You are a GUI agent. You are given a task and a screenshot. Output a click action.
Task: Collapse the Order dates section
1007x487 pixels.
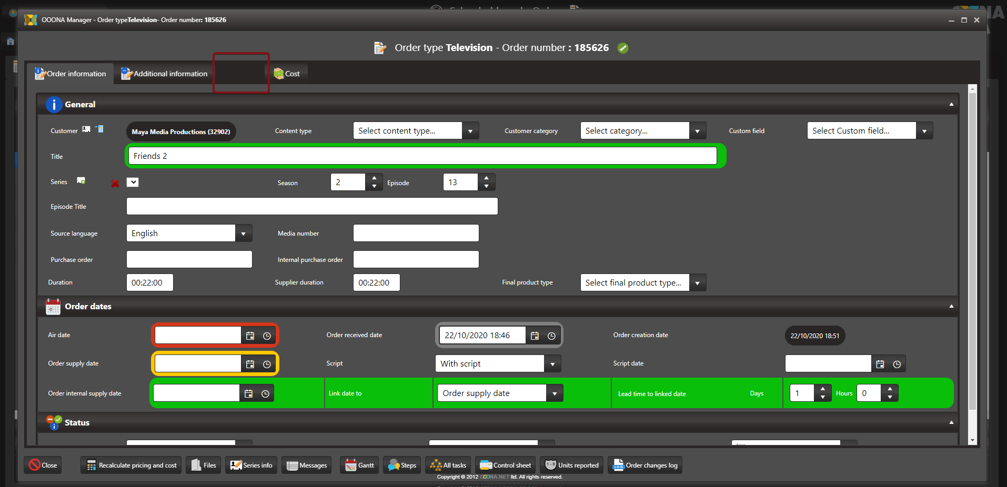coord(951,306)
